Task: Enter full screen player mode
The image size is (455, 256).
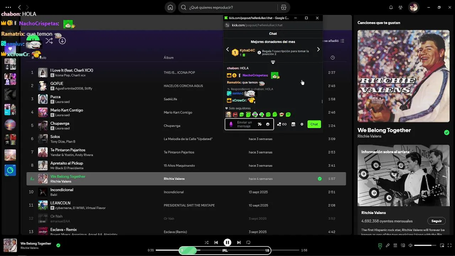Action: point(450,245)
